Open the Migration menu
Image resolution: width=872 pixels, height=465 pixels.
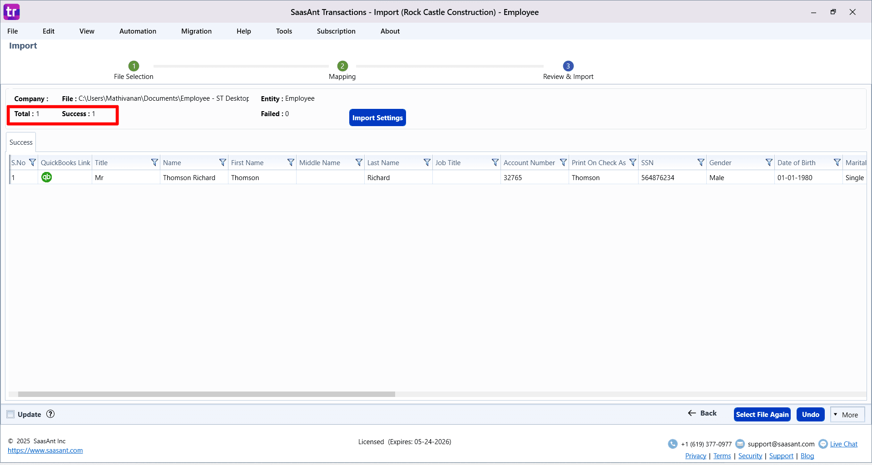(196, 31)
